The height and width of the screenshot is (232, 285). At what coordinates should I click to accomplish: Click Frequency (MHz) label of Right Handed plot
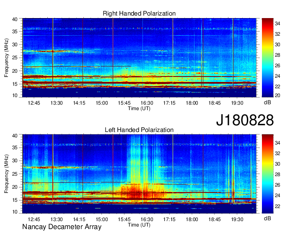coord(6,58)
